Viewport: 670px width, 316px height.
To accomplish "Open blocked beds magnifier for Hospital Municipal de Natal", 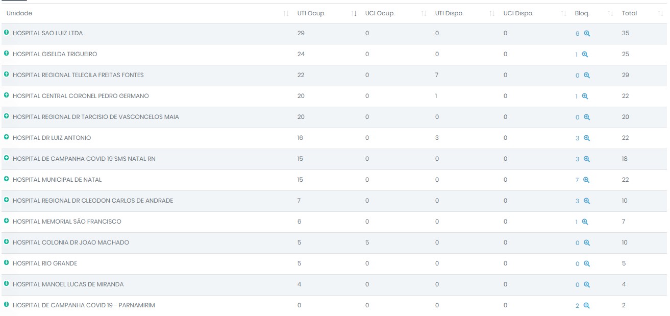I will coord(586,180).
